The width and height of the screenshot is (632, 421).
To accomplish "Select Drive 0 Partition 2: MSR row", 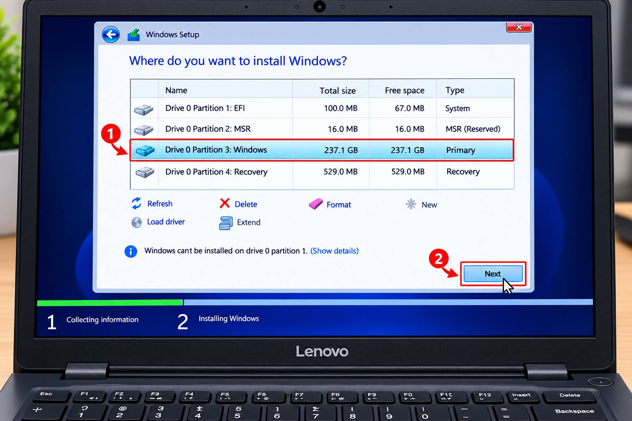I will 322,129.
